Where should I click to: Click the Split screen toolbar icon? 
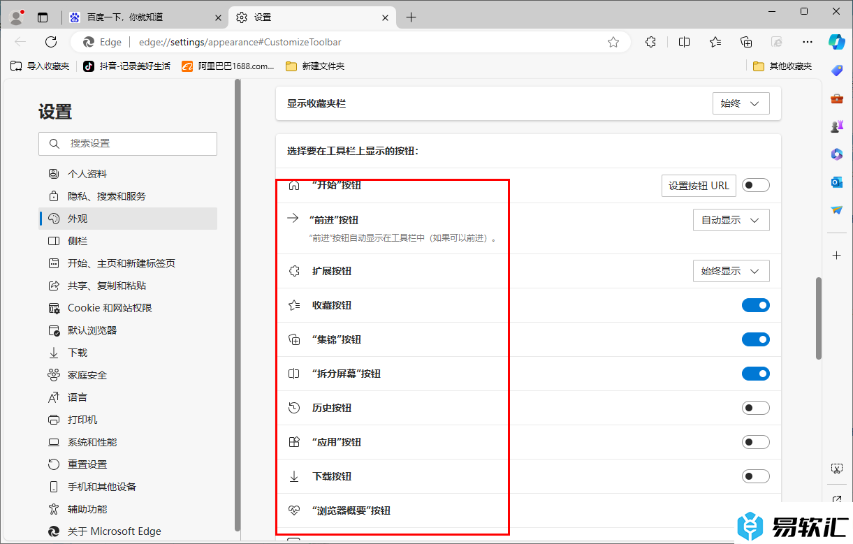684,42
